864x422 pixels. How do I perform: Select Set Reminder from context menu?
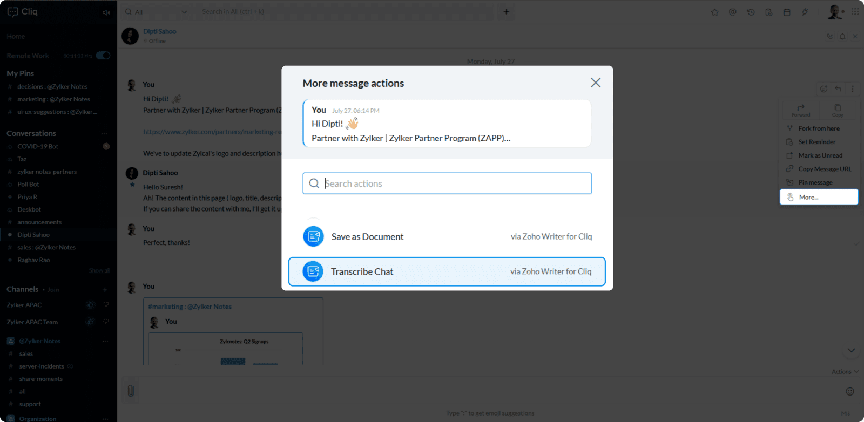816,142
